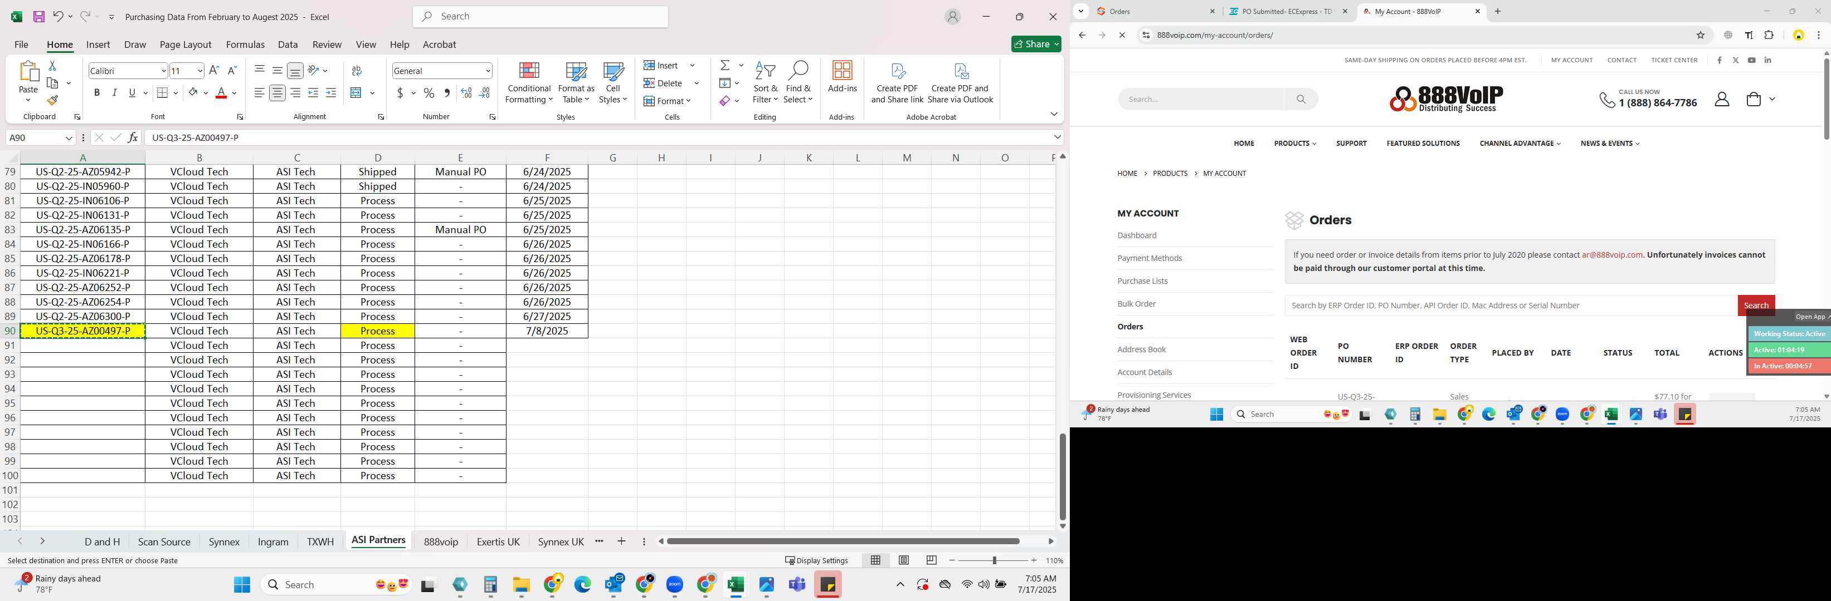
Task: Click Insert Function fx icon
Action: pos(133,137)
